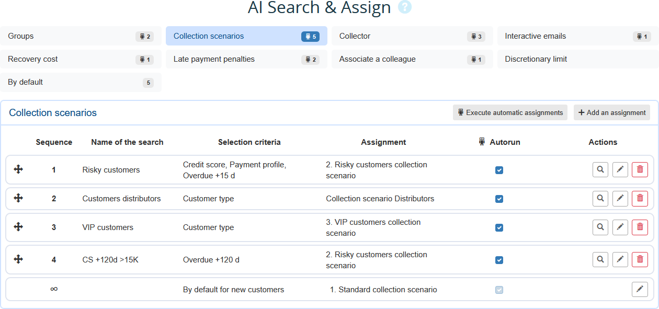The height and width of the screenshot is (309, 659).
Task: Delete the VIP customers assignment
Action: click(x=640, y=227)
